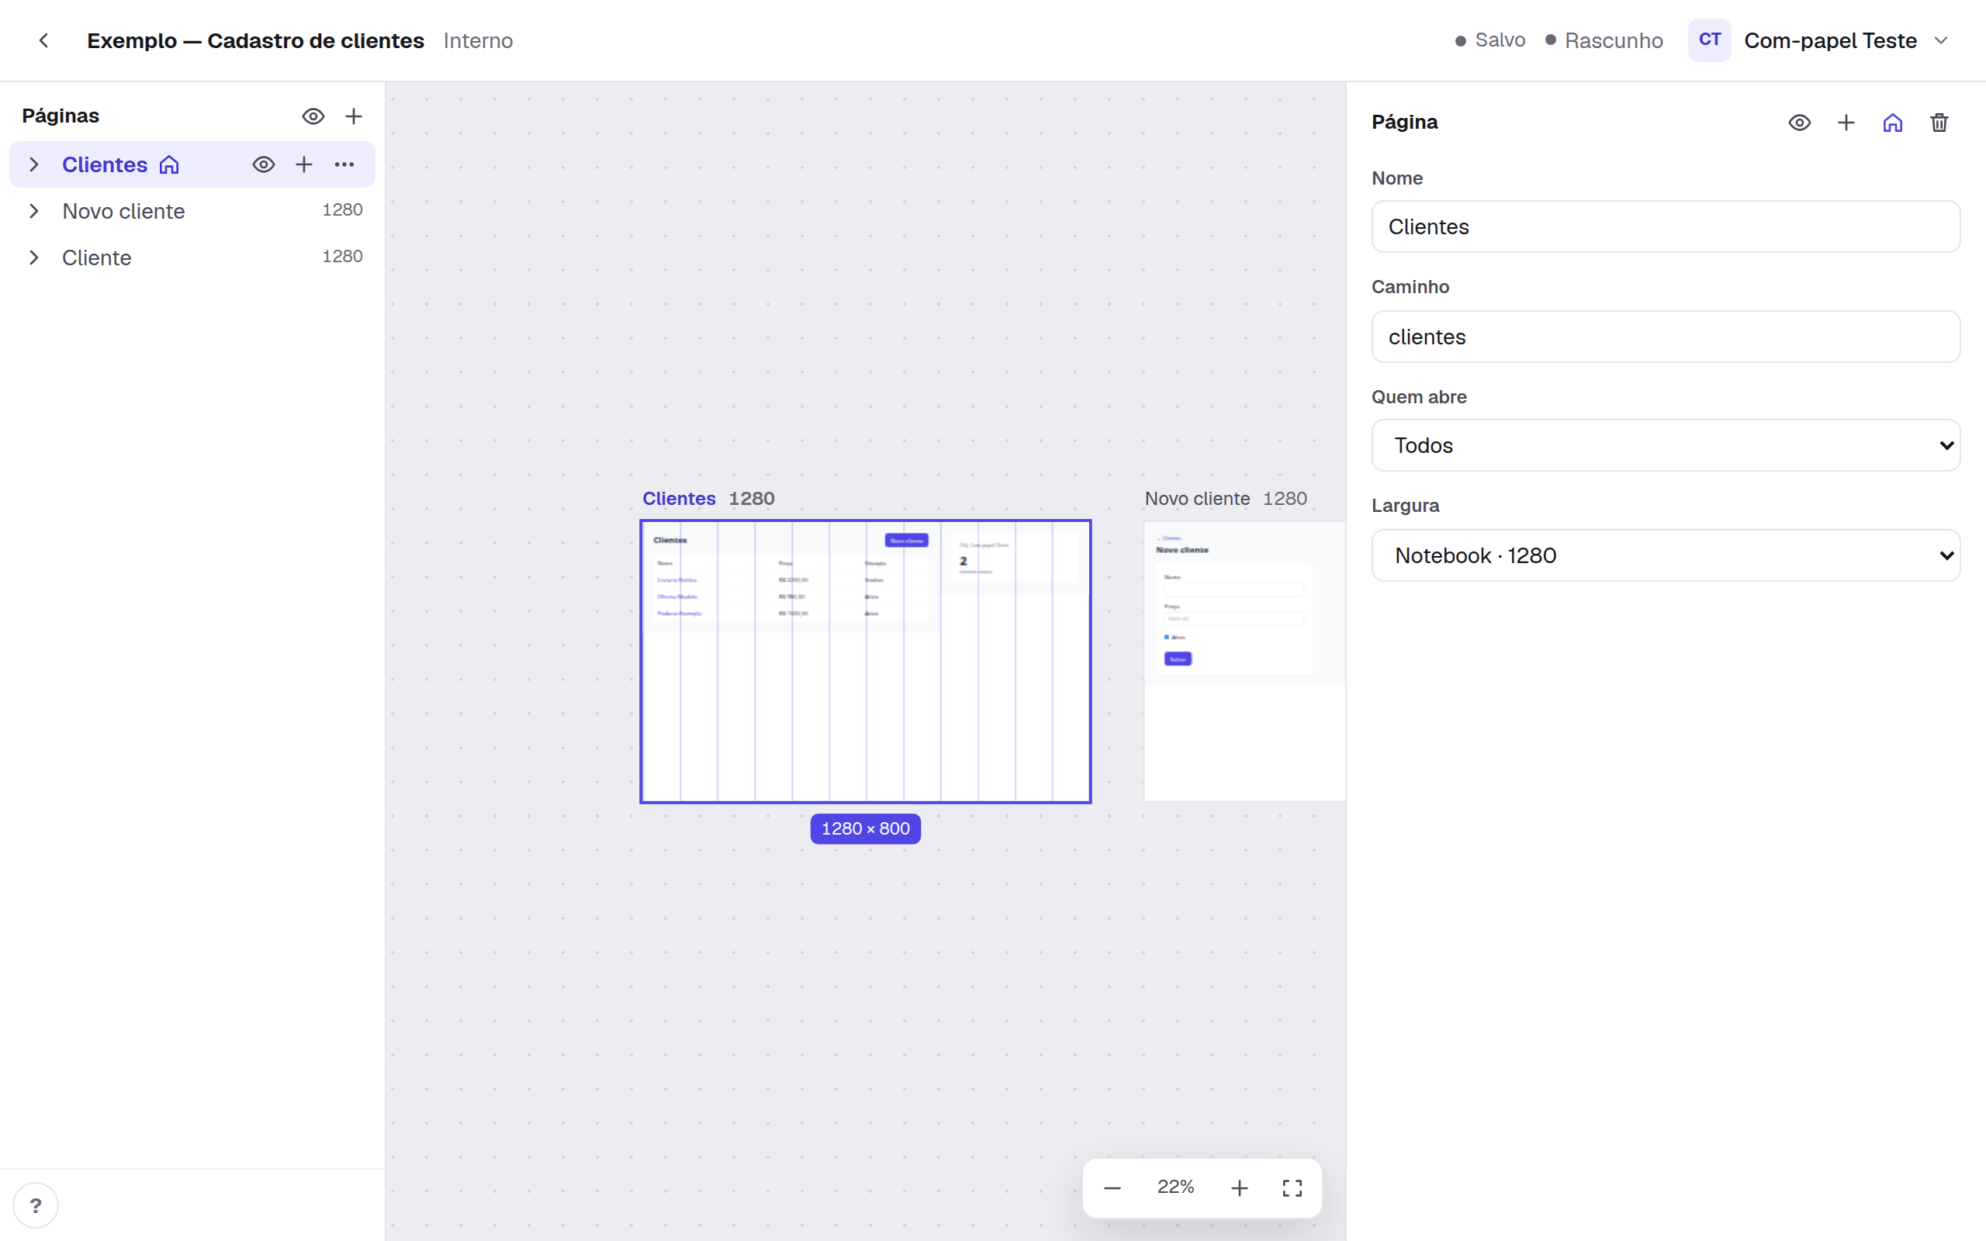Screen dimensions: 1986x1241
Task: Expand the Clientes page tree
Action: coord(33,164)
